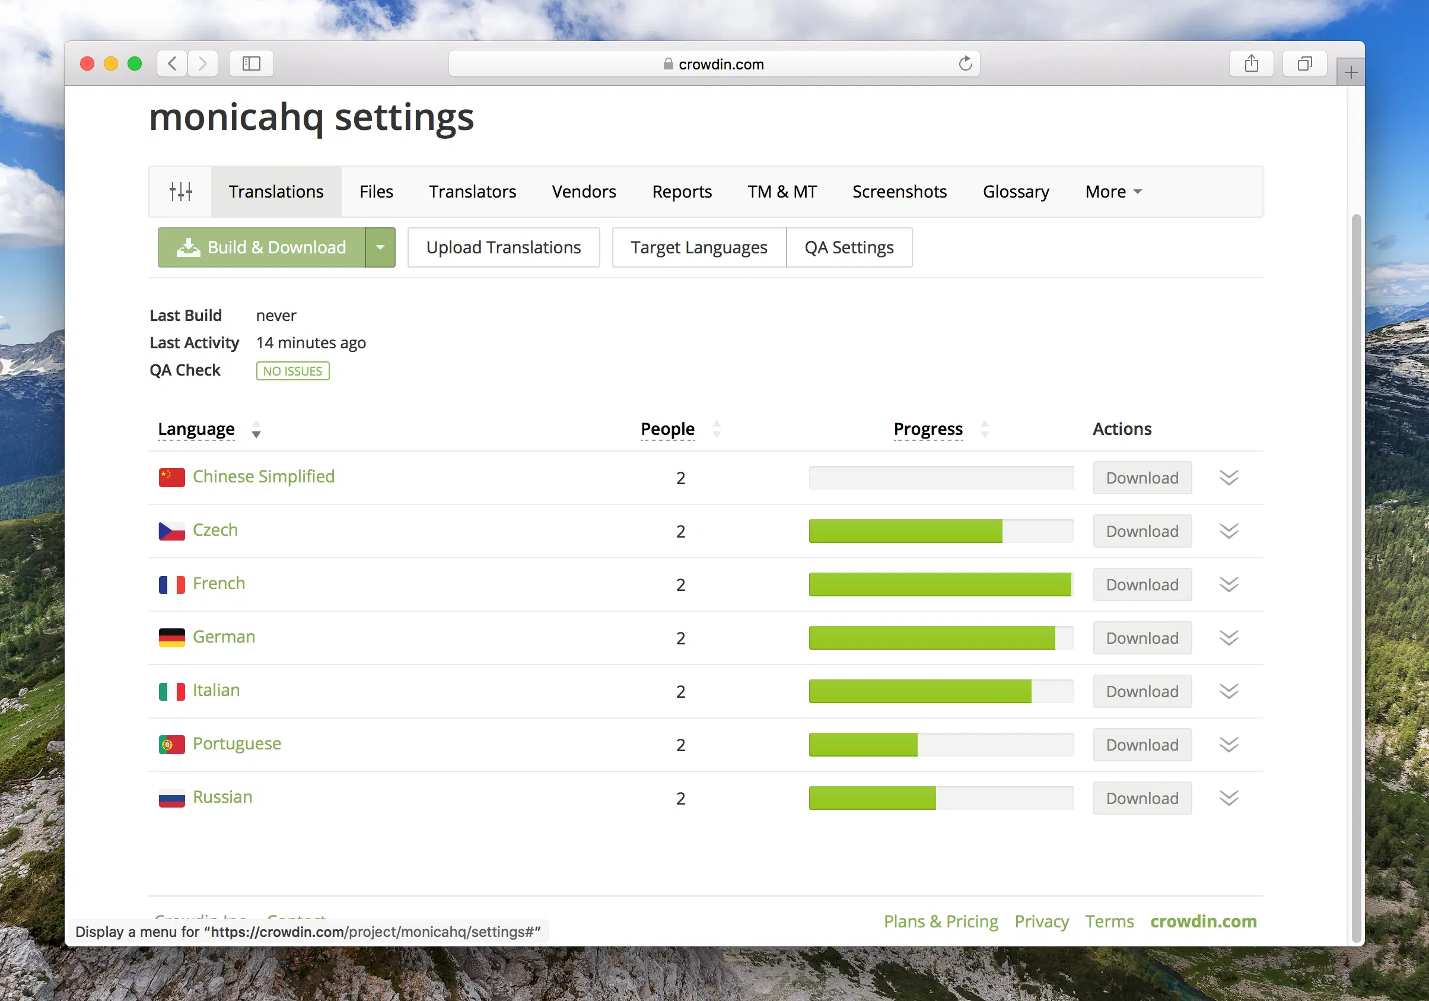This screenshot has width=1429, height=1001.
Task: Click the NO ISSUES QA badge
Action: coord(292,371)
